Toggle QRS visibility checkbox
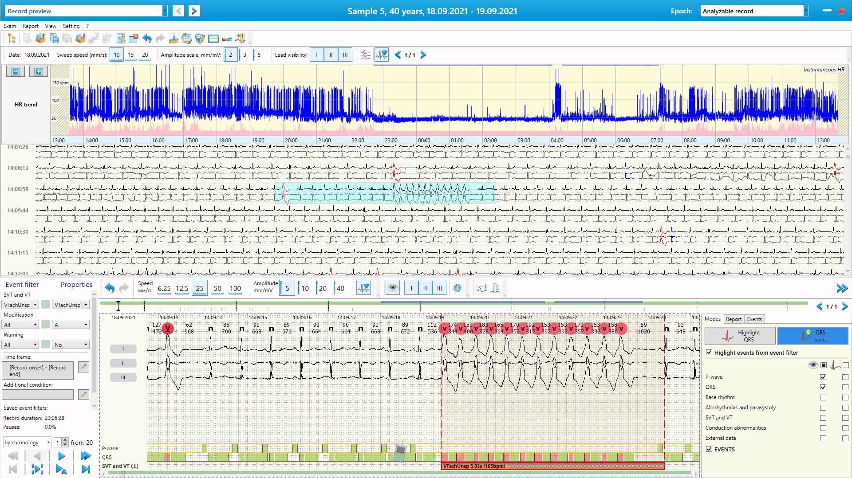The height and width of the screenshot is (478, 852). (x=823, y=387)
